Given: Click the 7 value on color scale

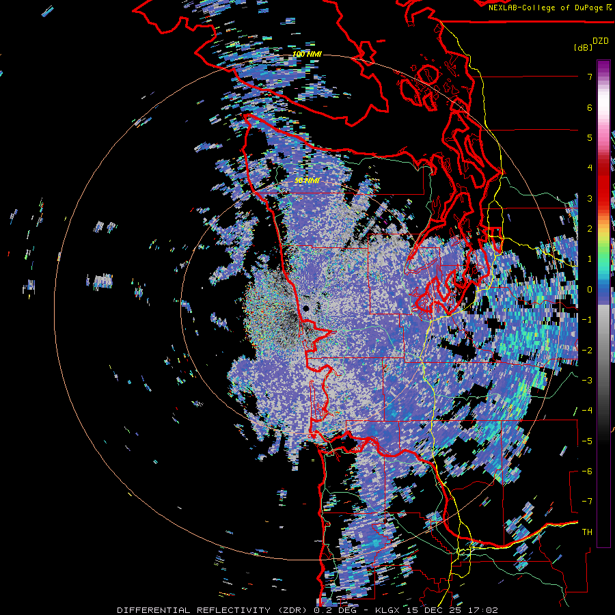Looking at the screenshot, I should (590, 77).
